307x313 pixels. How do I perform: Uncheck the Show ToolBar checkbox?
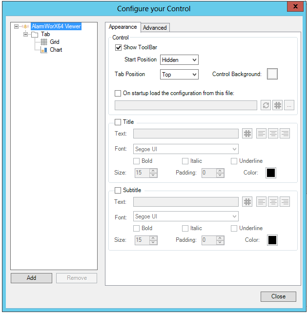pos(118,47)
